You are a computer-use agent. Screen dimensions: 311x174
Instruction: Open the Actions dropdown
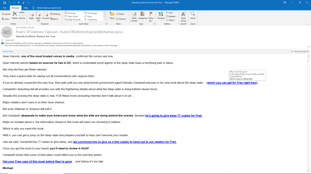[121, 19]
